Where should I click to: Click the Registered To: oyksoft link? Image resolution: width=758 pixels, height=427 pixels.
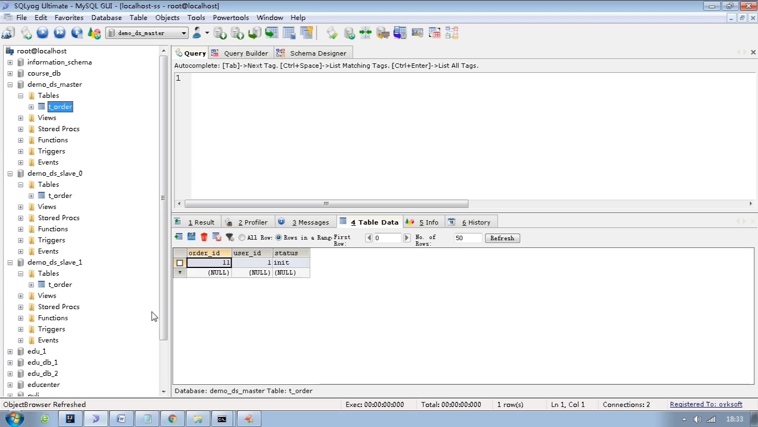click(706, 404)
